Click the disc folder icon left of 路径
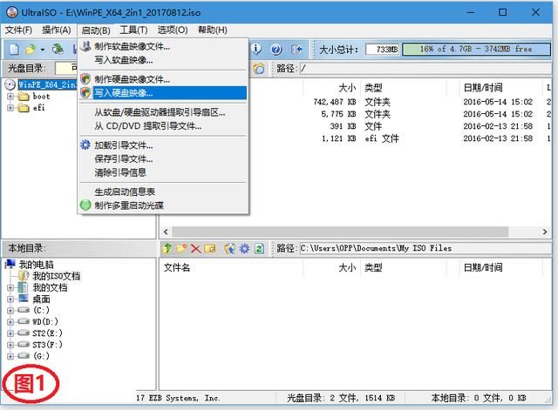The height and width of the screenshot is (410, 558). [x=259, y=68]
